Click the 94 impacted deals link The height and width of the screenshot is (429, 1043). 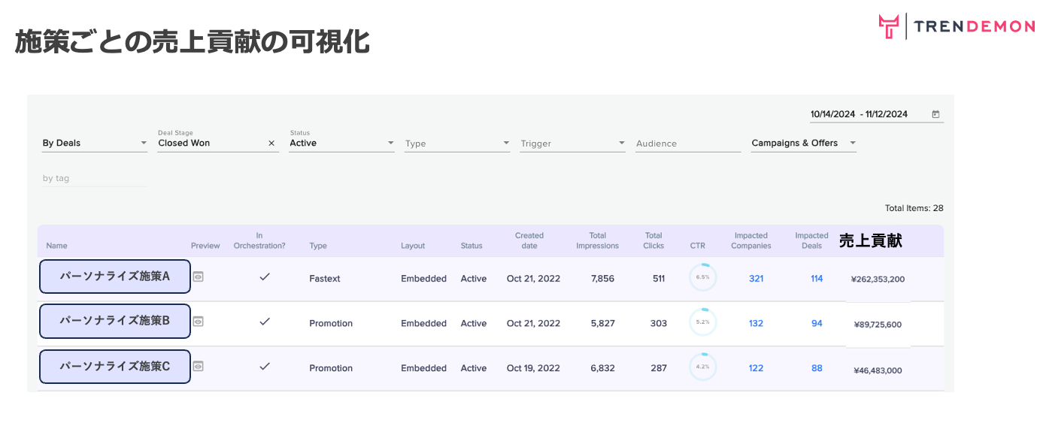pyautogui.click(x=817, y=324)
